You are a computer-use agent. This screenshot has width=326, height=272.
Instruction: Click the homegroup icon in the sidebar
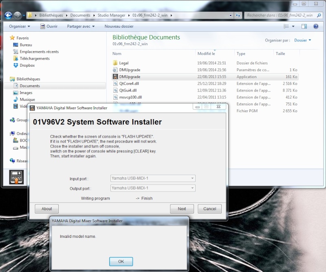click(x=12, y=120)
